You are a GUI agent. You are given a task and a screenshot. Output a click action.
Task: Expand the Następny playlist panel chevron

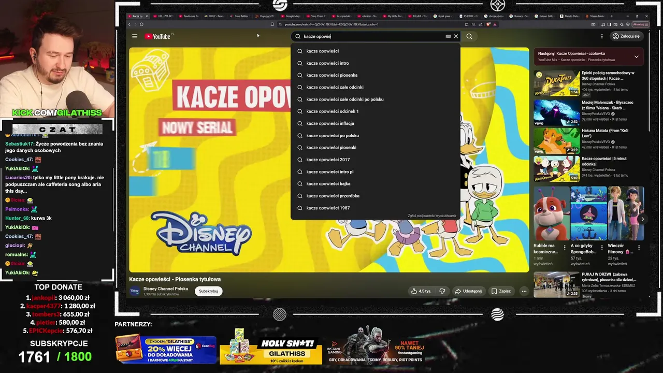pos(636,56)
